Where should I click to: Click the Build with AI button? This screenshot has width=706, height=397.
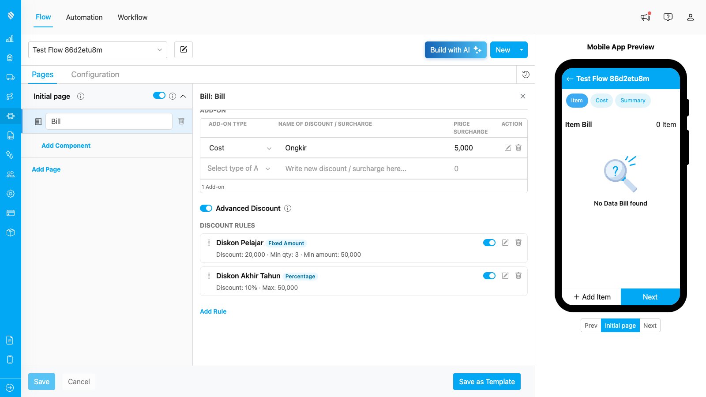(x=456, y=50)
